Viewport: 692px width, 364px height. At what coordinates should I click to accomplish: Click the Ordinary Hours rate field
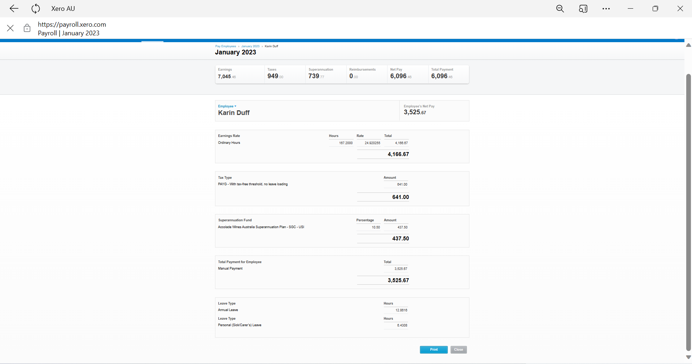coord(369,143)
